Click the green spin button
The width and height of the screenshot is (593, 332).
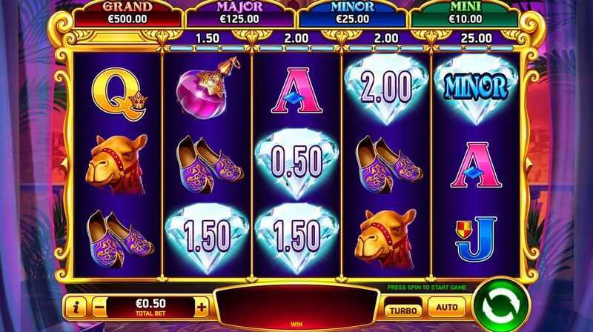pos(502,307)
